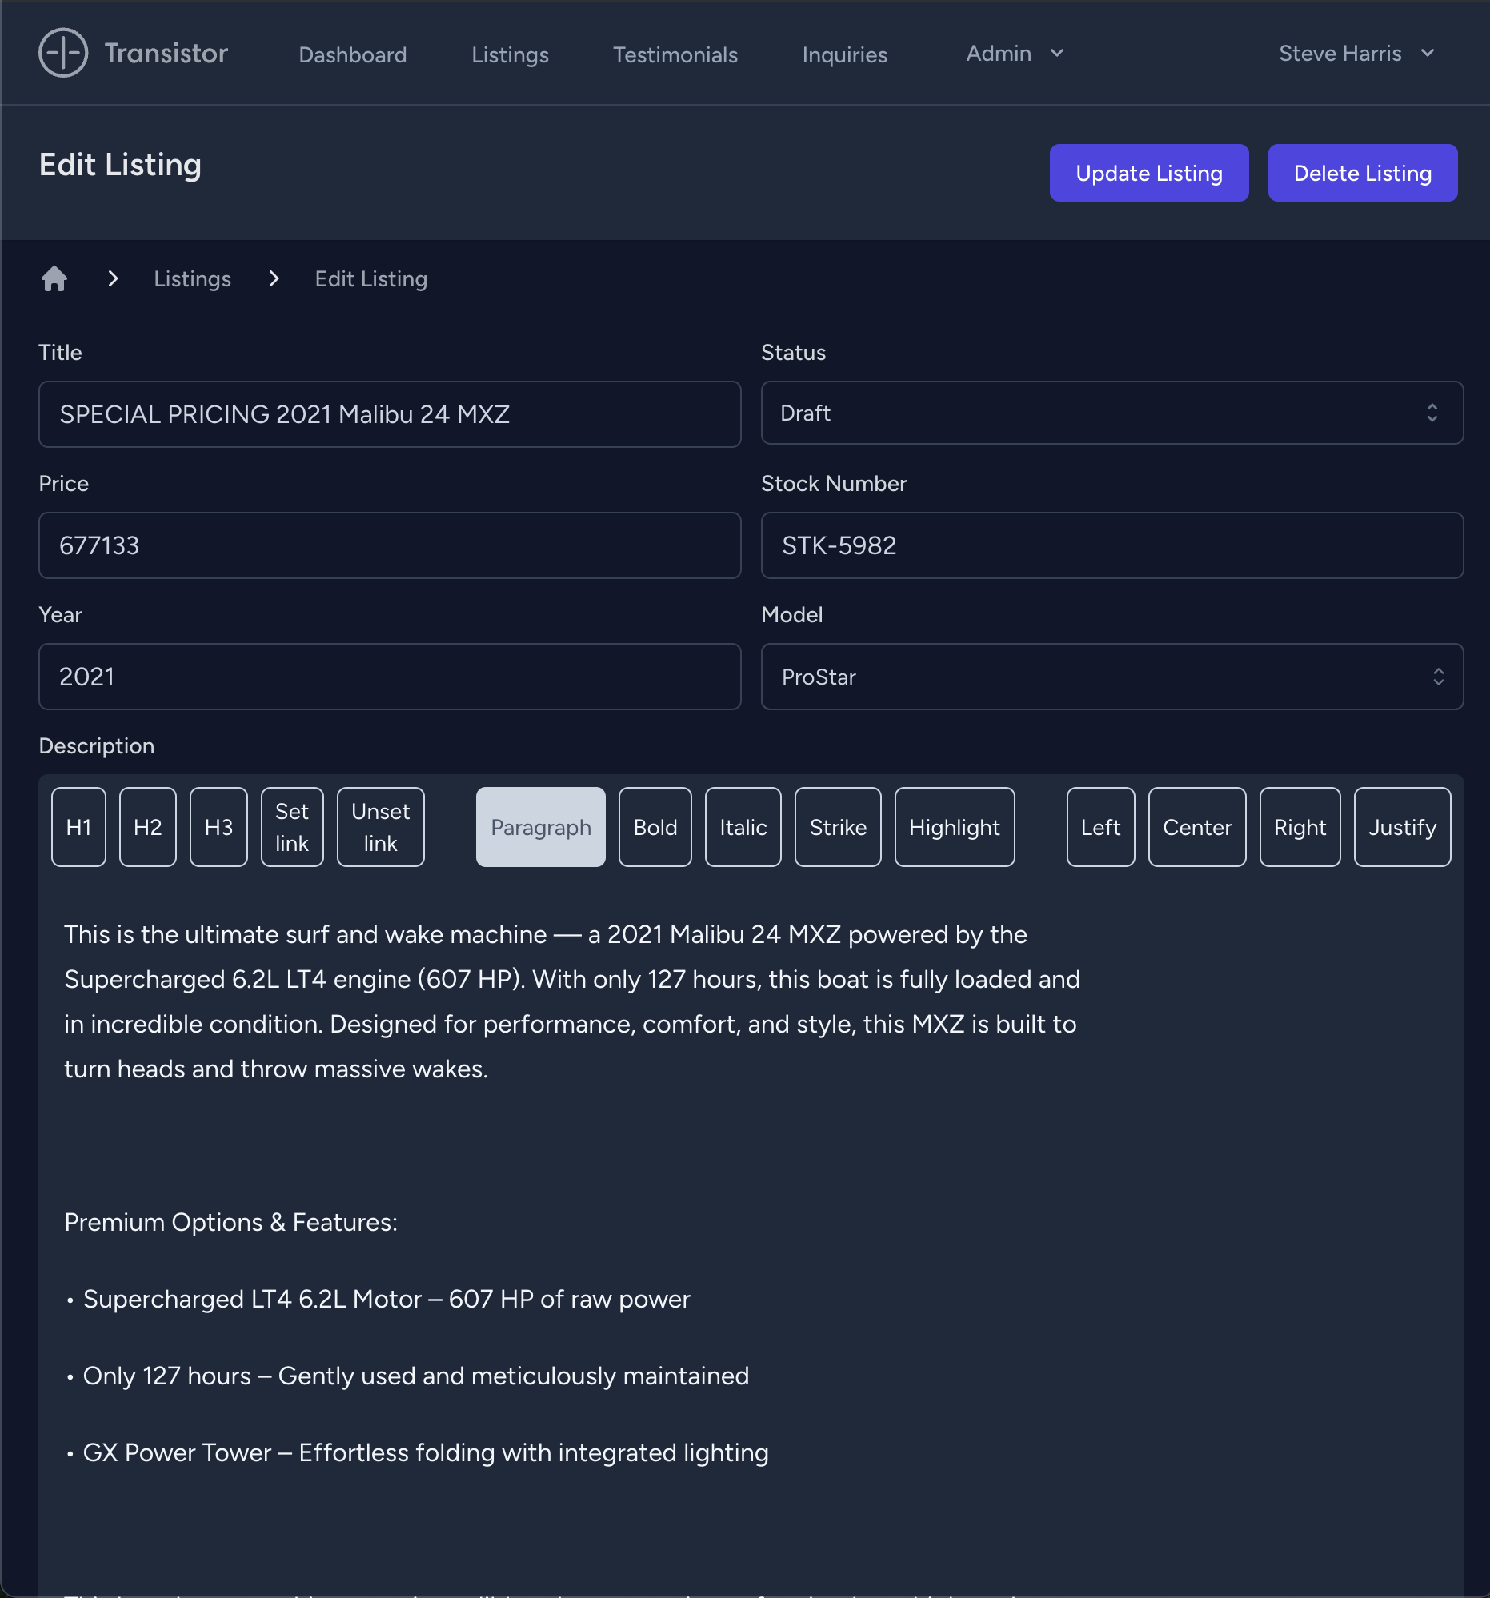Open the Inquiries nav item
Screen dimensions: 1490x1598
tap(844, 54)
